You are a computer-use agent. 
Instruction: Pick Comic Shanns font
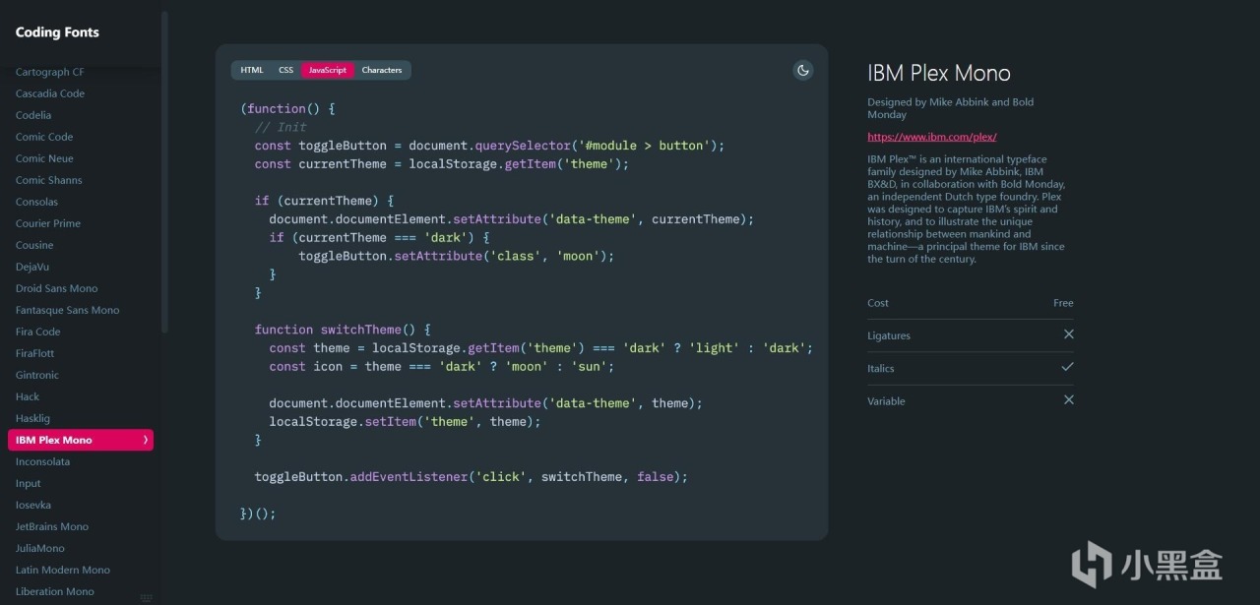(x=49, y=180)
